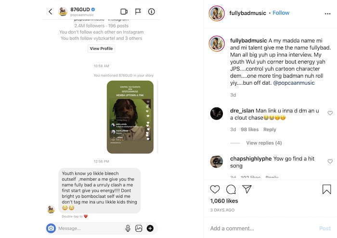
Task: Tap the plus icon in the message bar
Action: tap(150, 228)
